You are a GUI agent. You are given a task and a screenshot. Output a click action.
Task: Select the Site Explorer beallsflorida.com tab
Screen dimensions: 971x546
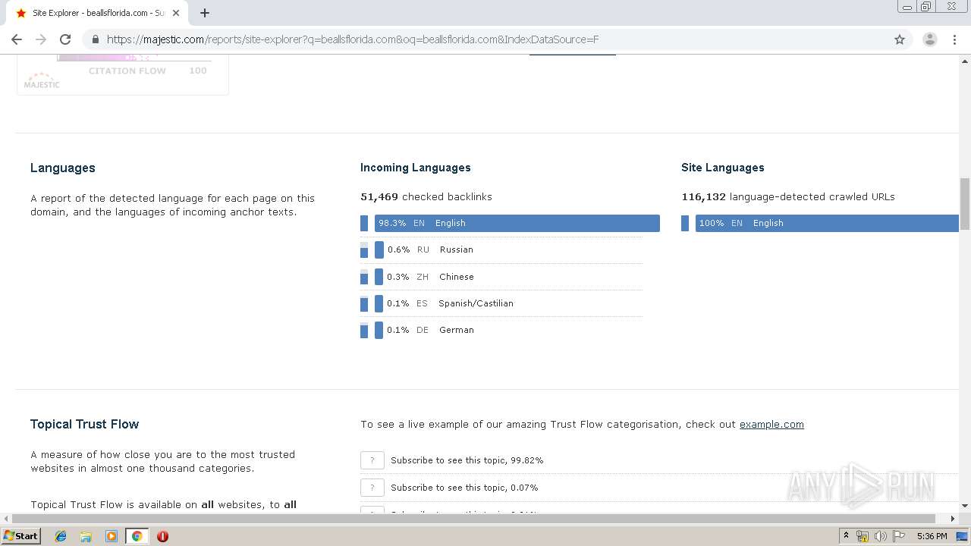(x=97, y=13)
